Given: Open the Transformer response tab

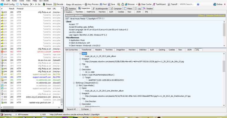Looking at the screenshot, I should [86, 50].
